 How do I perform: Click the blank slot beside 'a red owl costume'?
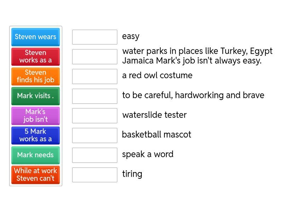(x=94, y=76)
